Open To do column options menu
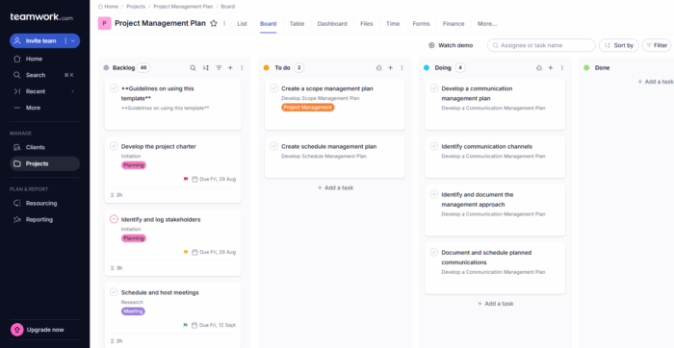The height and width of the screenshot is (348, 674). pos(402,68)
